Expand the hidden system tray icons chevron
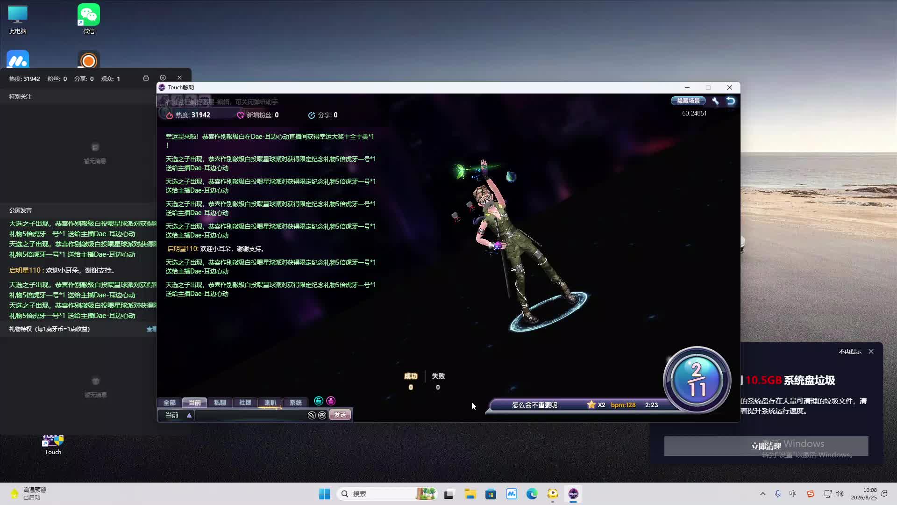Image resolution: width=897 pixels, height=505 pixels. point(763,494)
